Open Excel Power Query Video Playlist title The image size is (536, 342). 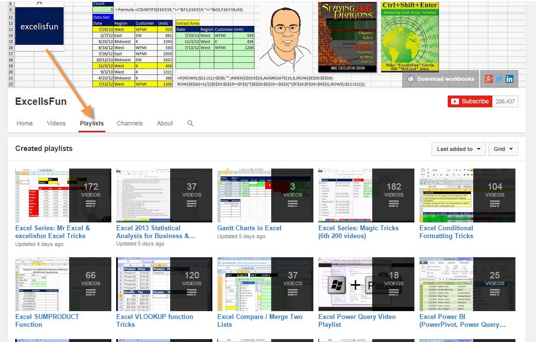pyautogui.click(x=357, y=320)
